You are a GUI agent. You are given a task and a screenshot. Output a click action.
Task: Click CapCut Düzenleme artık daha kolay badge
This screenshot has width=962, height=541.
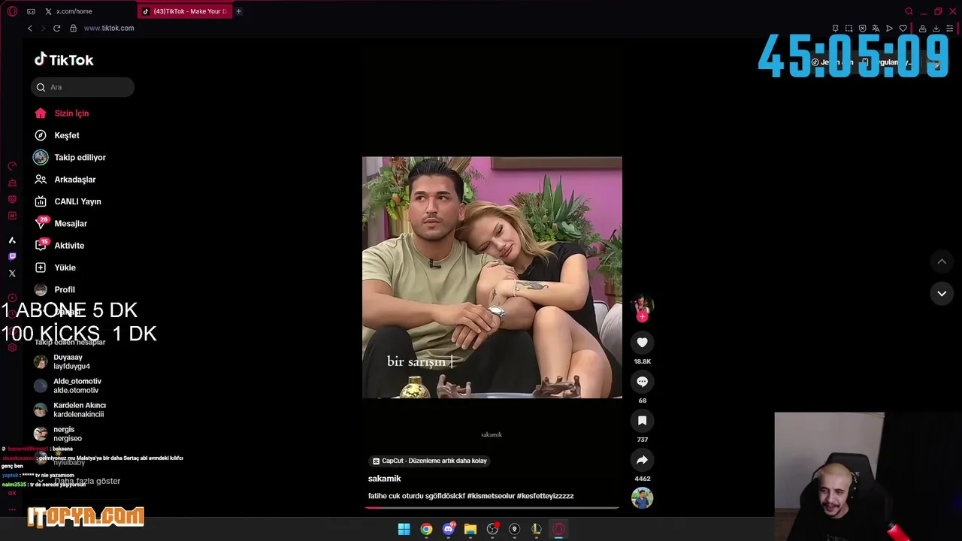tap(430, 461)
